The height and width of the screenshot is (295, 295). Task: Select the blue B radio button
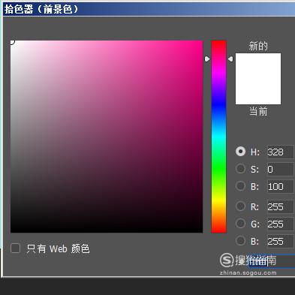pos(240,241)
